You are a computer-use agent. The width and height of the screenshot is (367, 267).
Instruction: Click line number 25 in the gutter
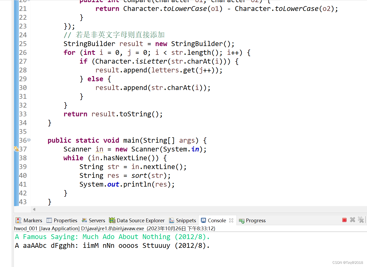23,44
